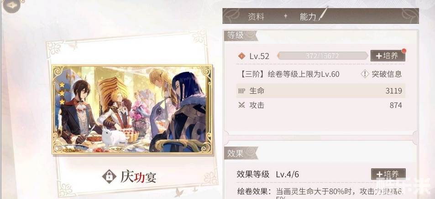This screenshot has width=435, height=199.
Task: Open 突破信息 breakthrough info link
Action: pos(387,74)
